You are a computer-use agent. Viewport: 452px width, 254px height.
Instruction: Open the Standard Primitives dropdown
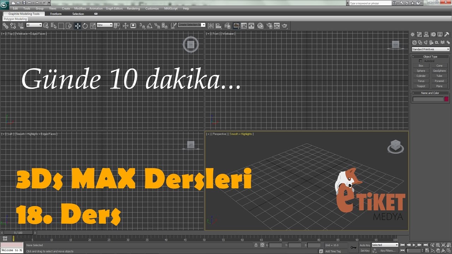coord(430,49)
